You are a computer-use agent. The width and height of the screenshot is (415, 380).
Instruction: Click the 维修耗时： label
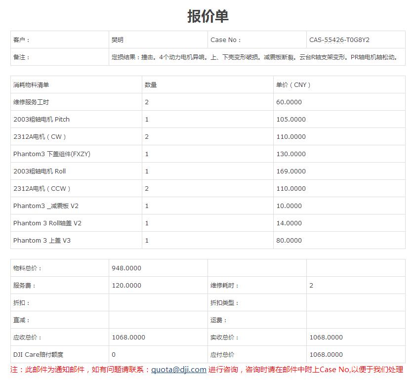click(224, 285)
